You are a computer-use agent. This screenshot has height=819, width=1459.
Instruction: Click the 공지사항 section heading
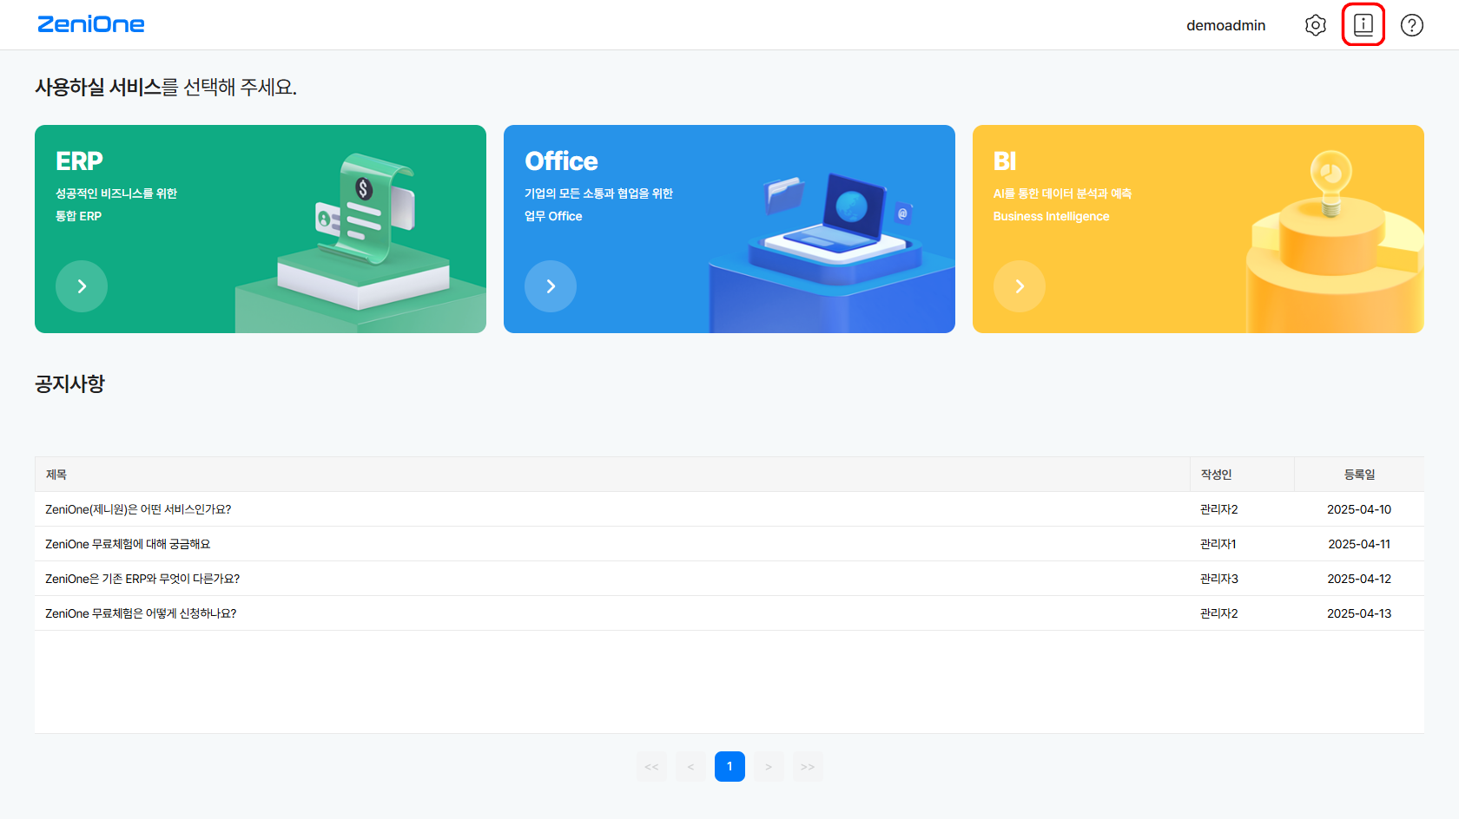click(69, 383)
